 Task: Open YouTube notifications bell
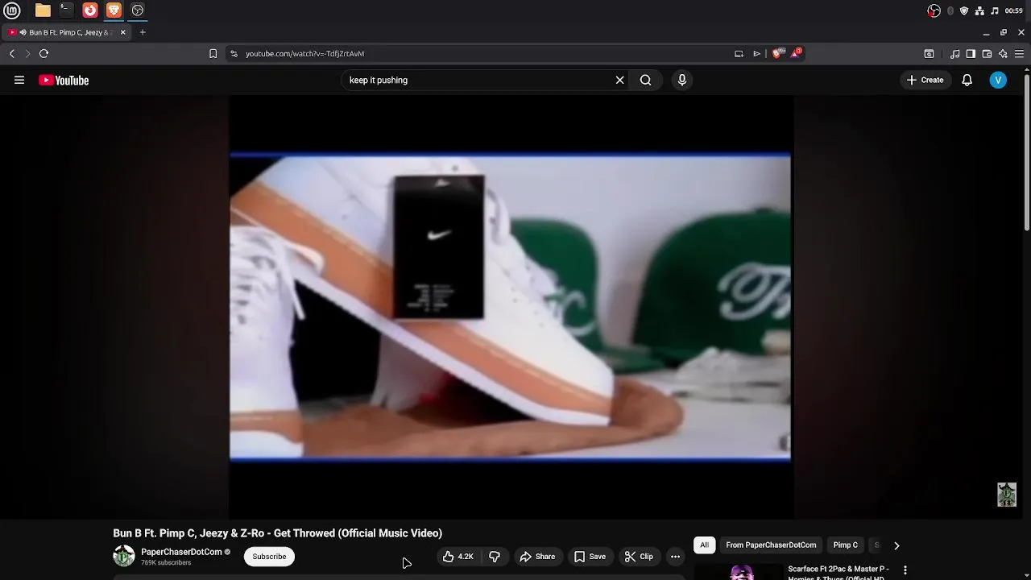[967, 80]
